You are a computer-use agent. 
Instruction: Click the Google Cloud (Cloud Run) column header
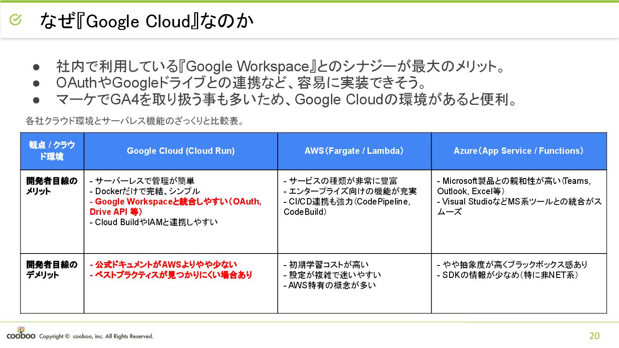pyautogui.click(x=181, y=151)
